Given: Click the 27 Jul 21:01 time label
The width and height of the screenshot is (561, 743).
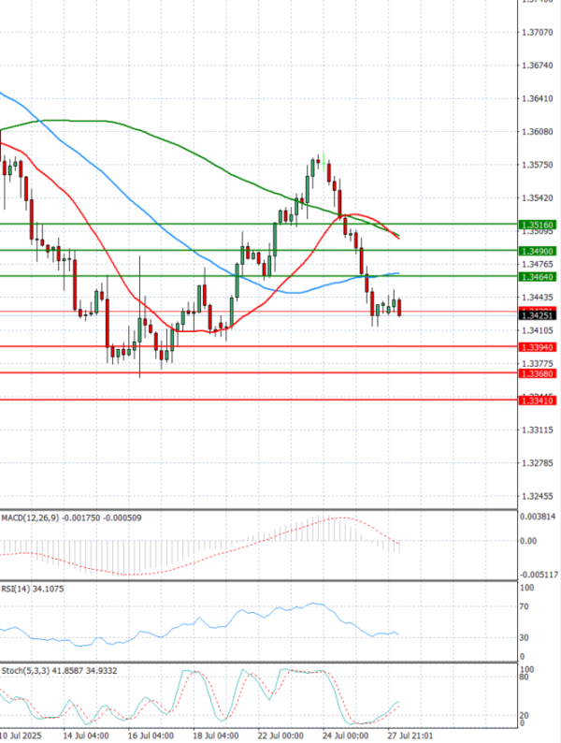Looking at the screenshot, I should click(410, 736).
